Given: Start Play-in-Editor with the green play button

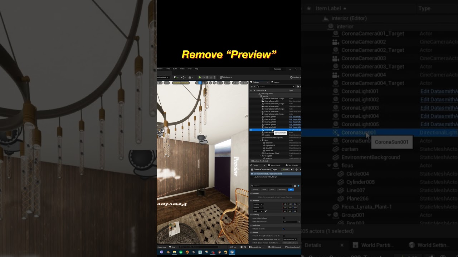Looking at the screenshot, I should point(200,77).
